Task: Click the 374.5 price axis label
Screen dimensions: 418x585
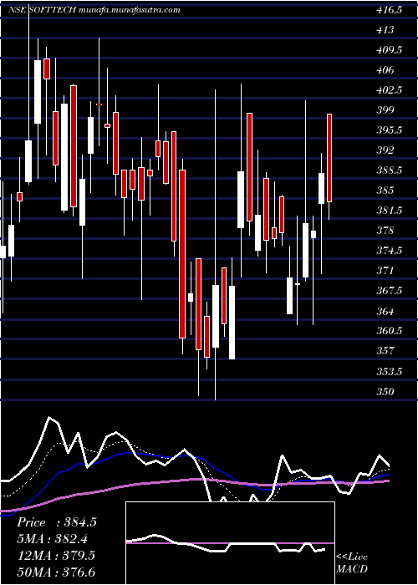Action: coord(389,251)
